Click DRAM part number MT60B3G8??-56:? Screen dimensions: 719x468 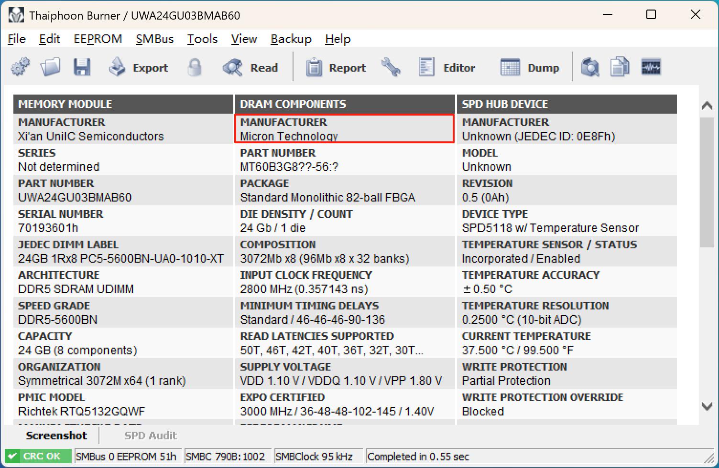click(289, 167)
